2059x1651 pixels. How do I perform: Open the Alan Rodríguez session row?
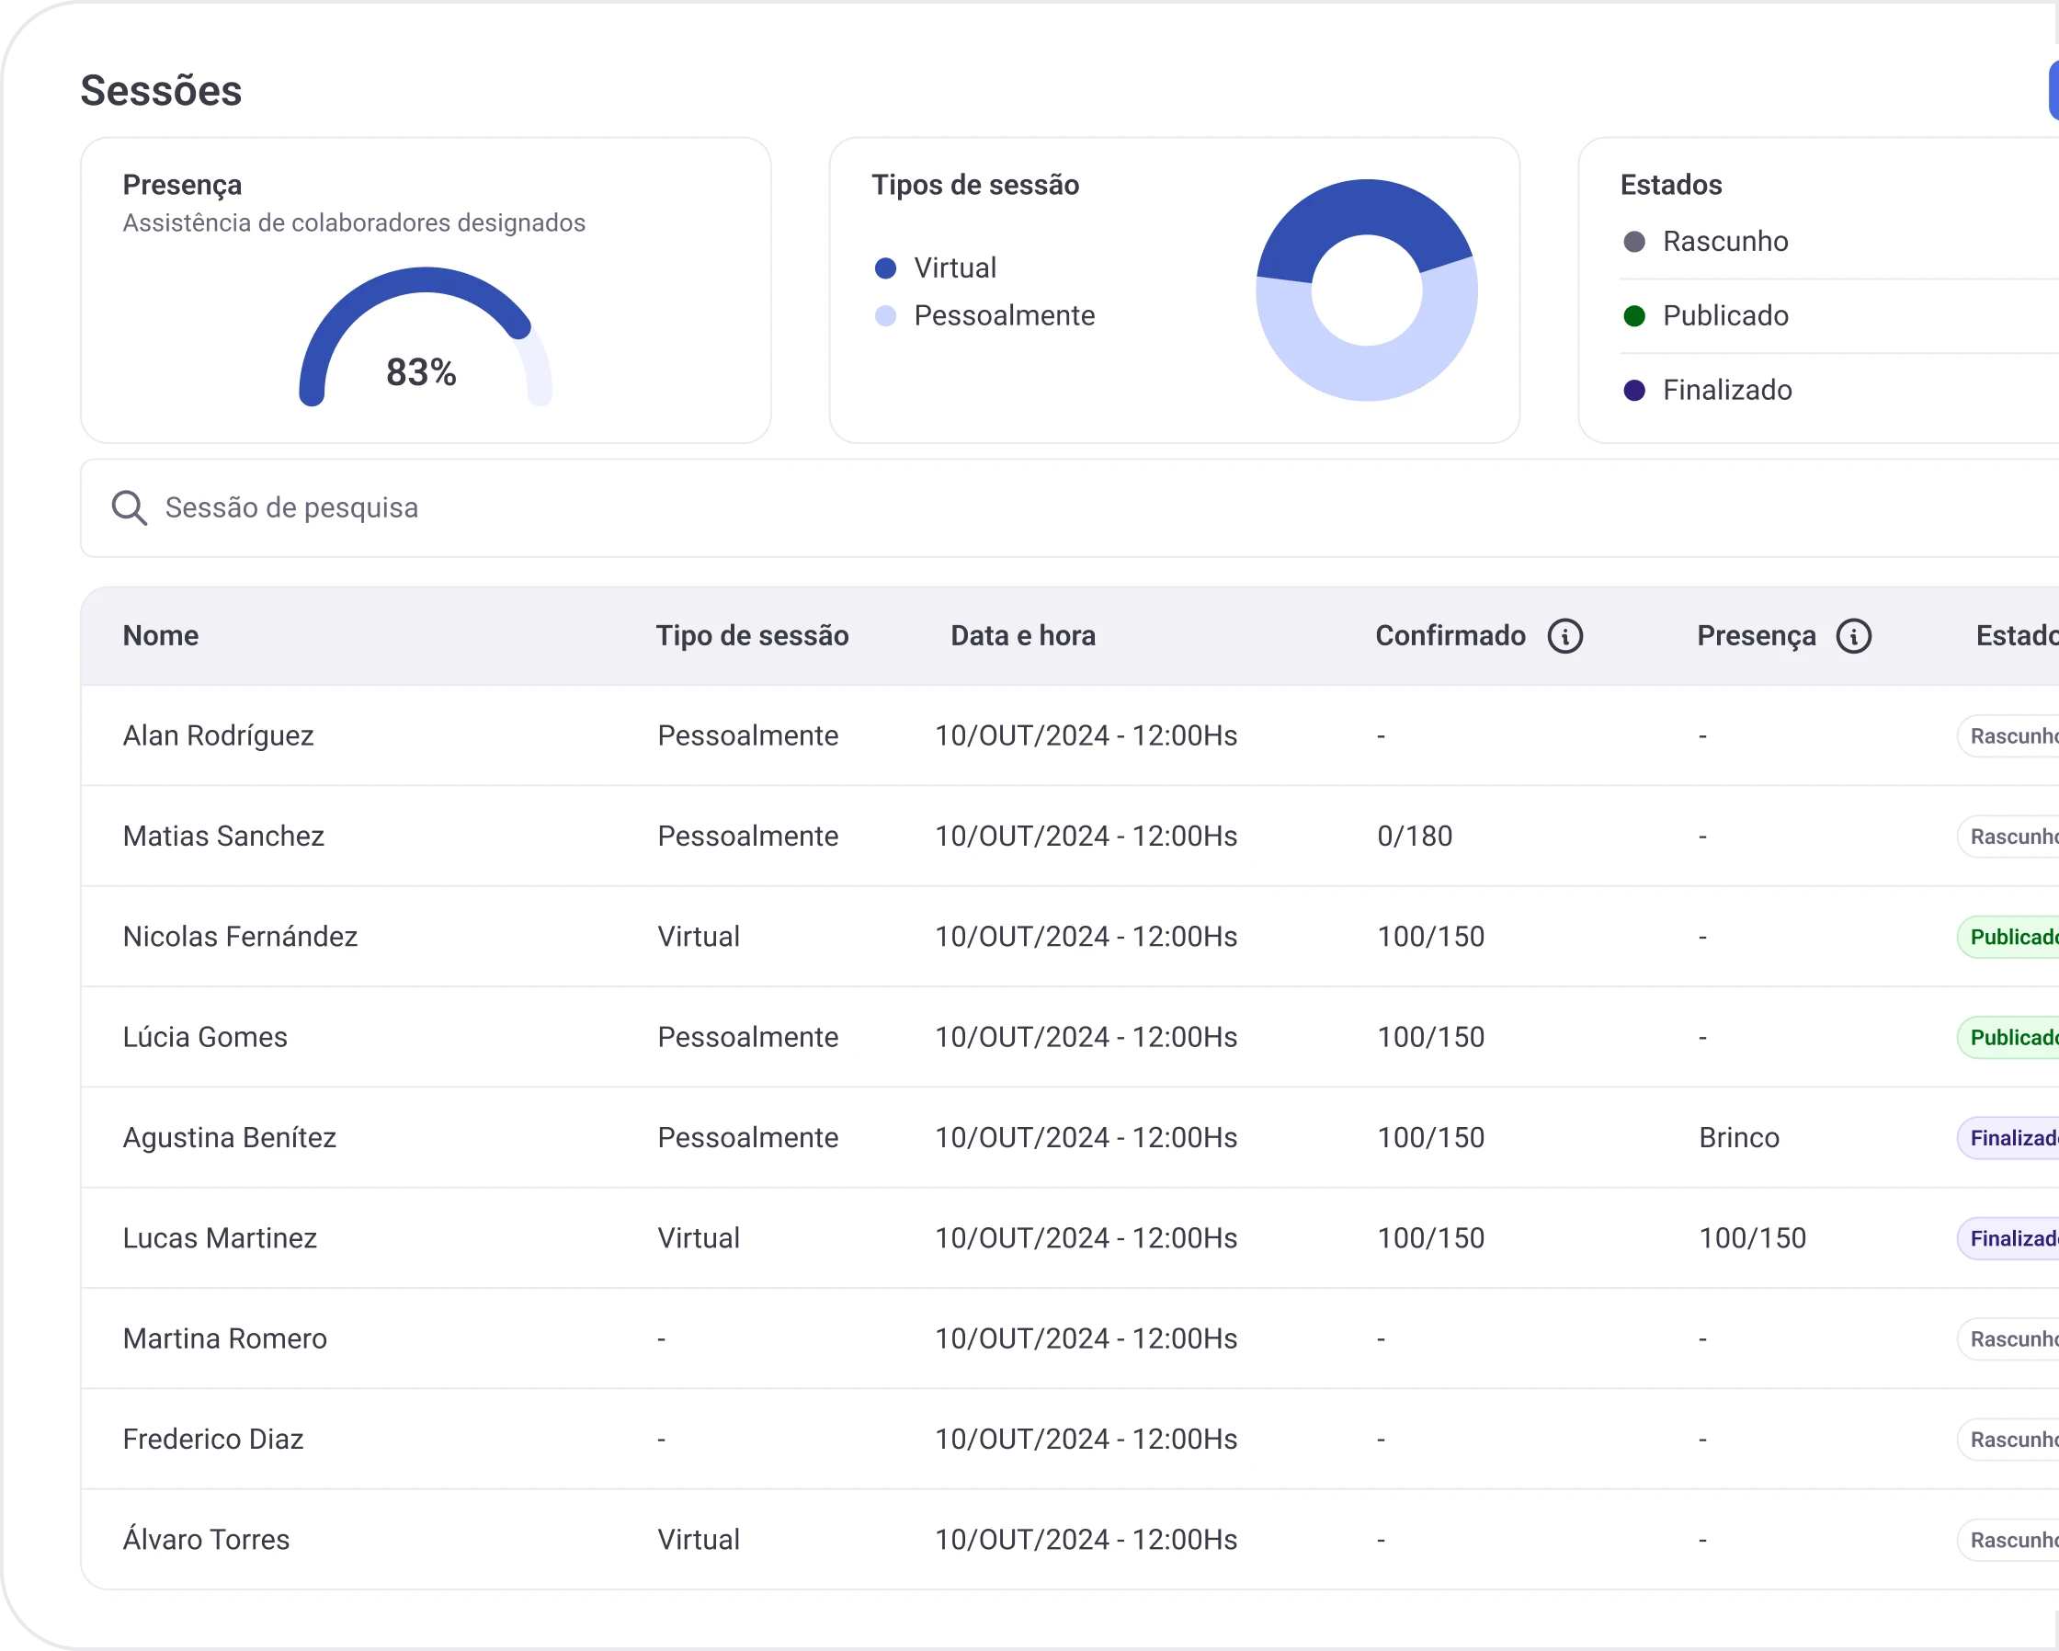[218, 736]
